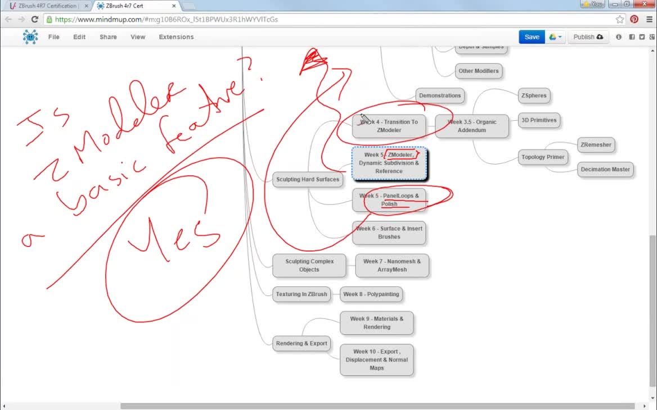
Task: Click the Publish button
Action: pos(588,37)
